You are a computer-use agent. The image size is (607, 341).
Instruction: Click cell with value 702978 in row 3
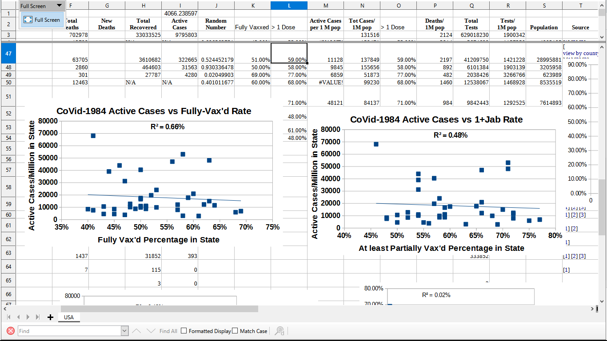71,35
